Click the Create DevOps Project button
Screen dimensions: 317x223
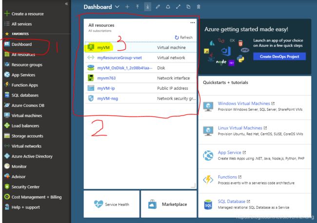coord(279,57)
